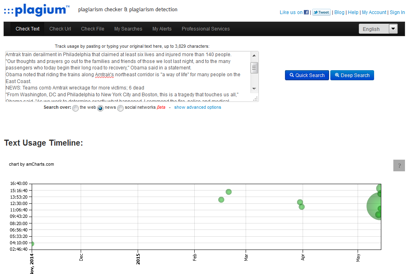Click the 2015 axis label
411x274 pixels.
point(138,259)
